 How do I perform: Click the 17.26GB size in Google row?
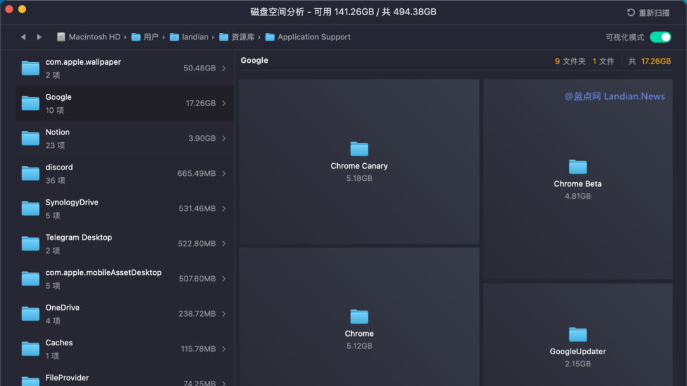(x=200, y=103)
